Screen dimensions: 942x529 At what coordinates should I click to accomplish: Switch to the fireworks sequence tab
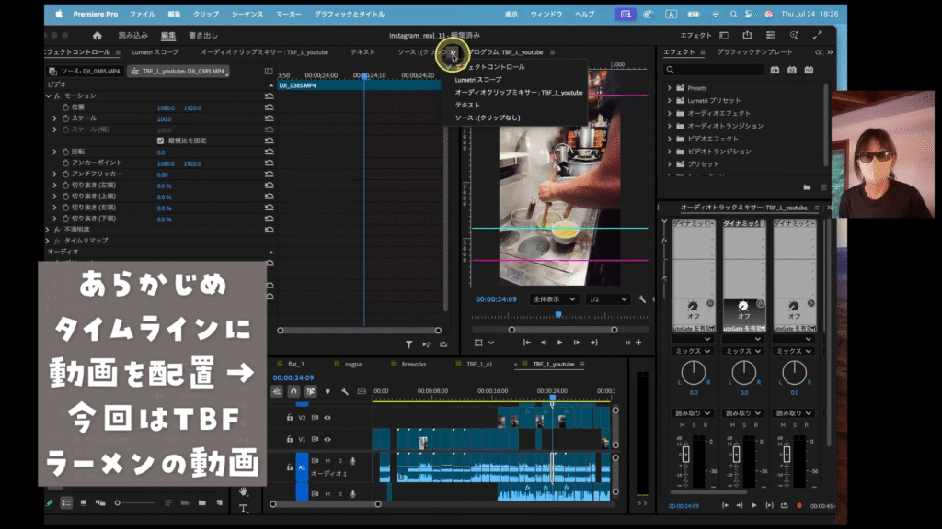tap(413, 364)
